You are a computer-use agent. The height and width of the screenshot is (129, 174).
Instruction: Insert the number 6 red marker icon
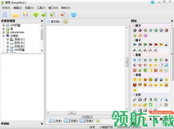coord(166,30)
